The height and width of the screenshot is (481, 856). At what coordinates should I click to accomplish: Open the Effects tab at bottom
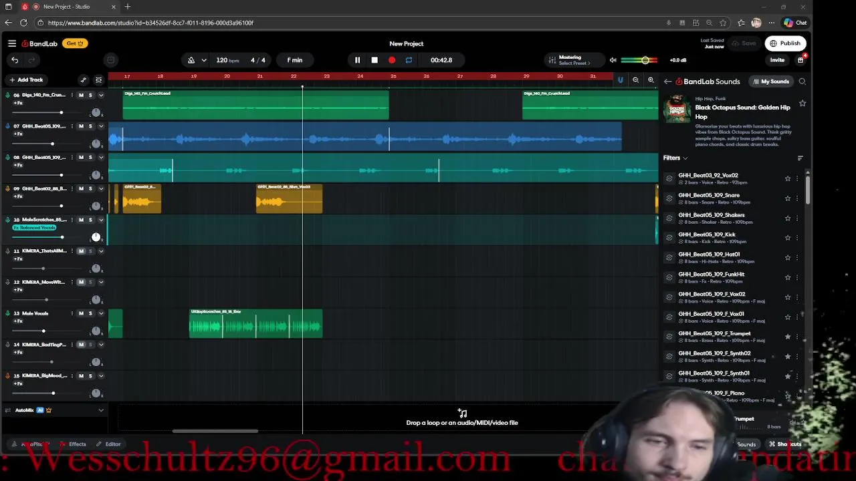point(73,444)
